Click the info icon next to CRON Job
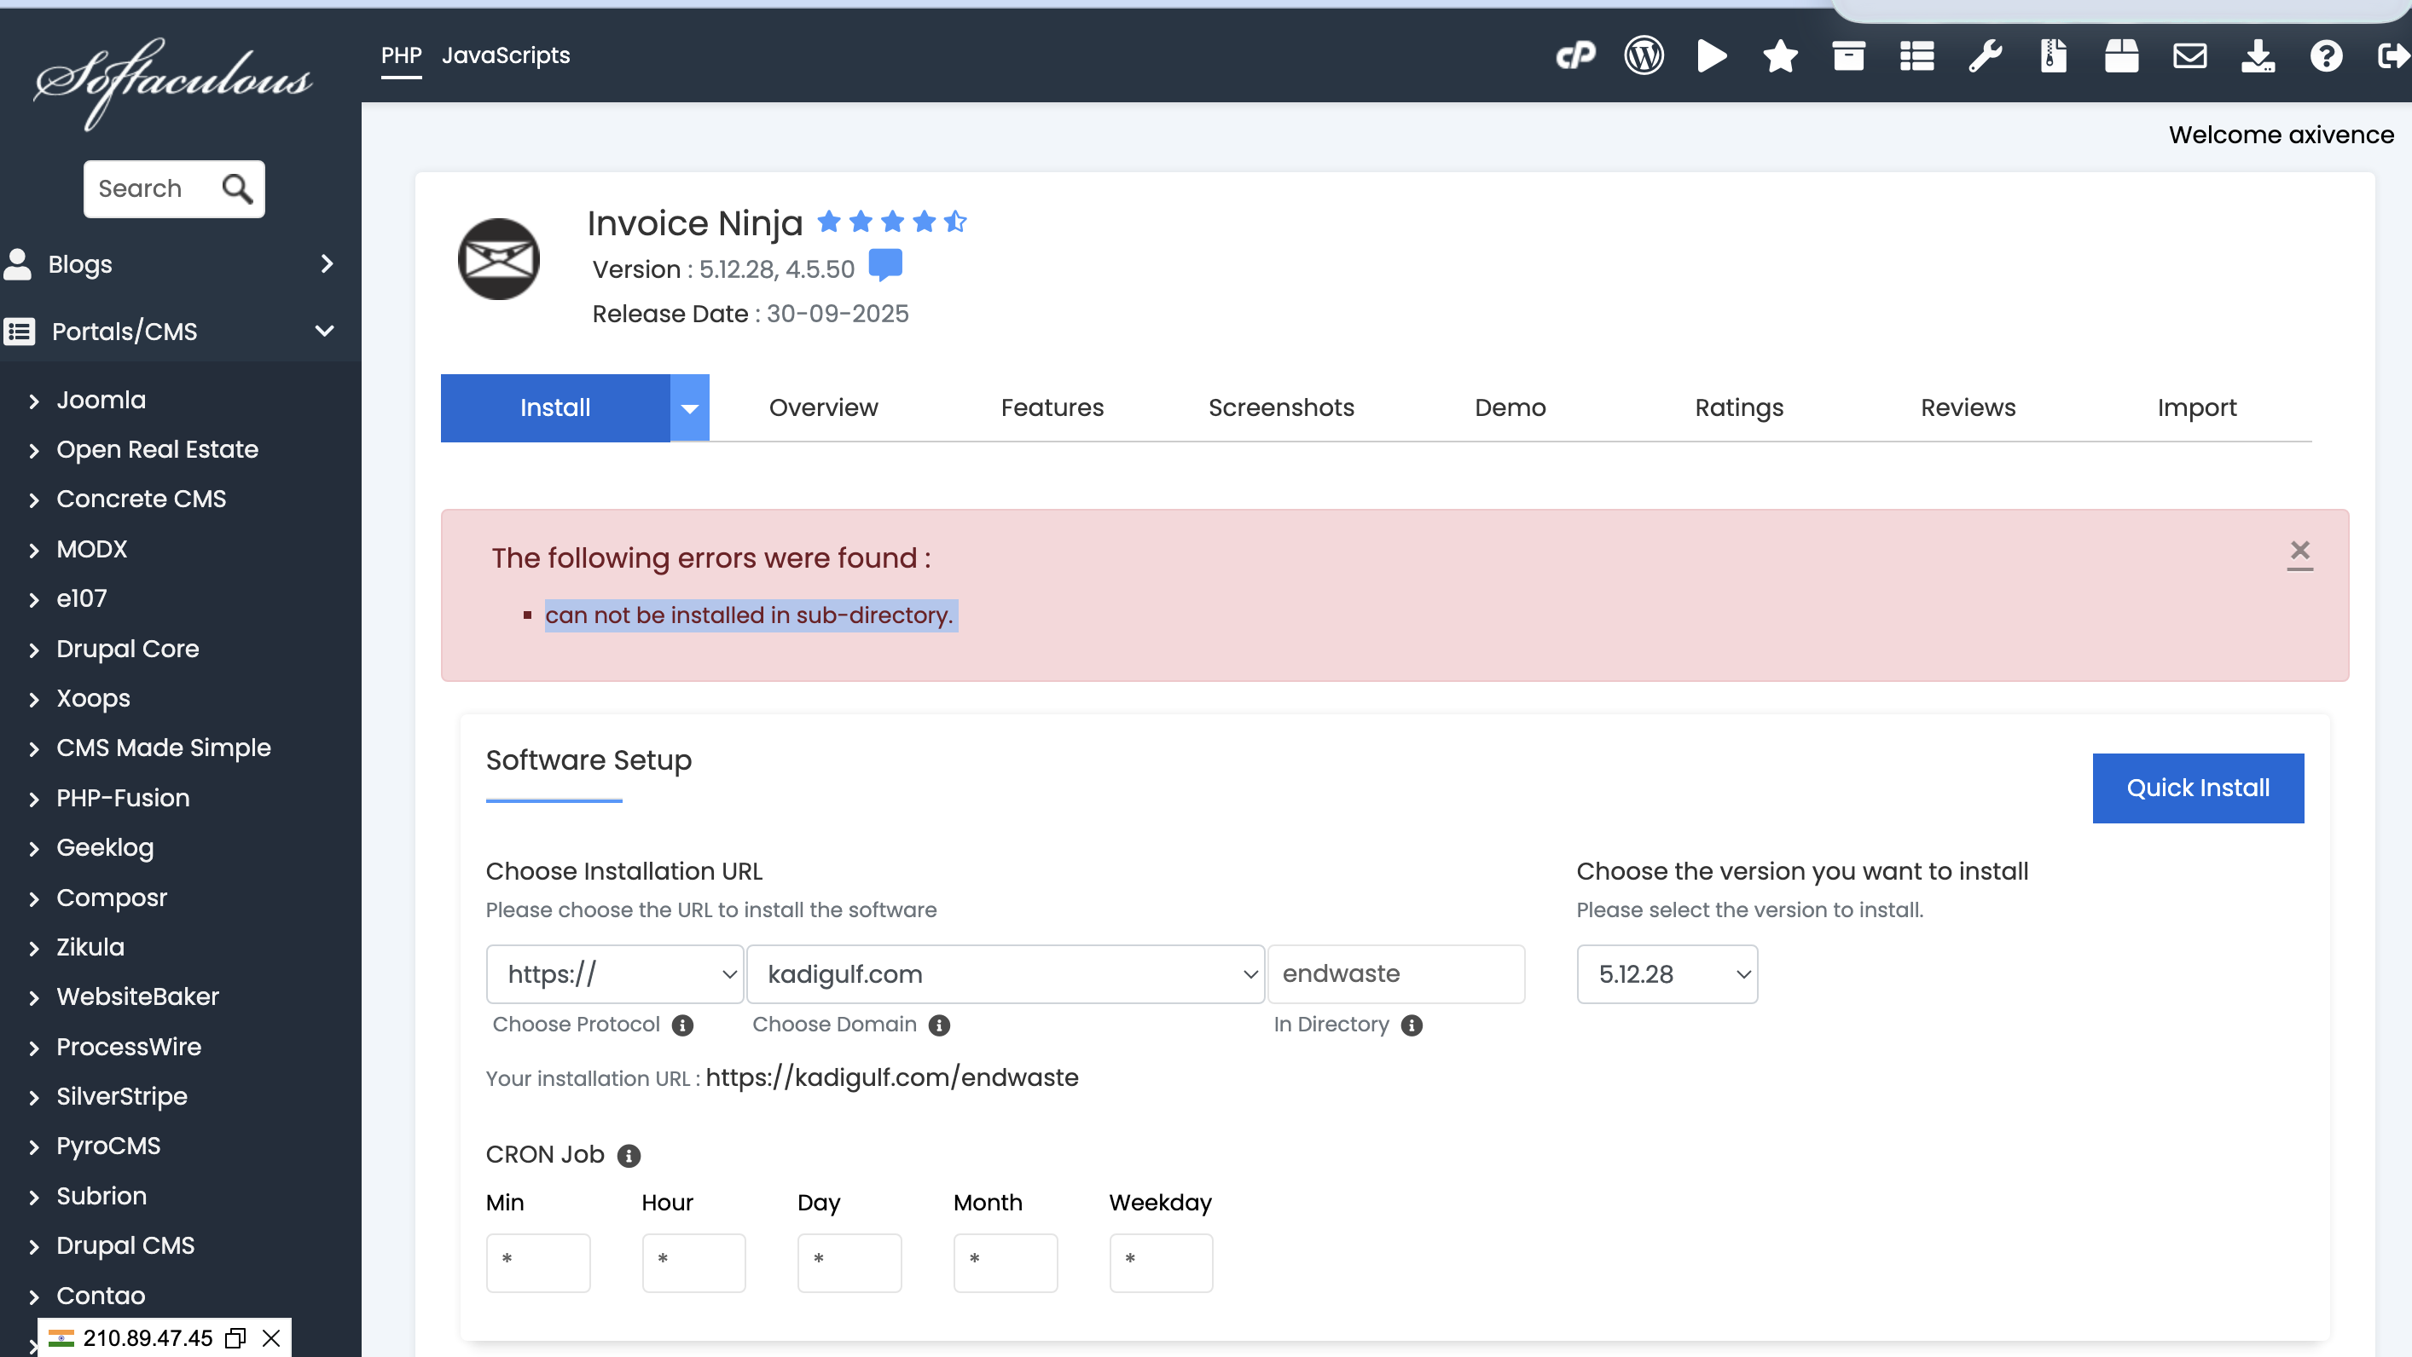2412x1357 pixels. pyautogui.click(x=629, y=1156)
